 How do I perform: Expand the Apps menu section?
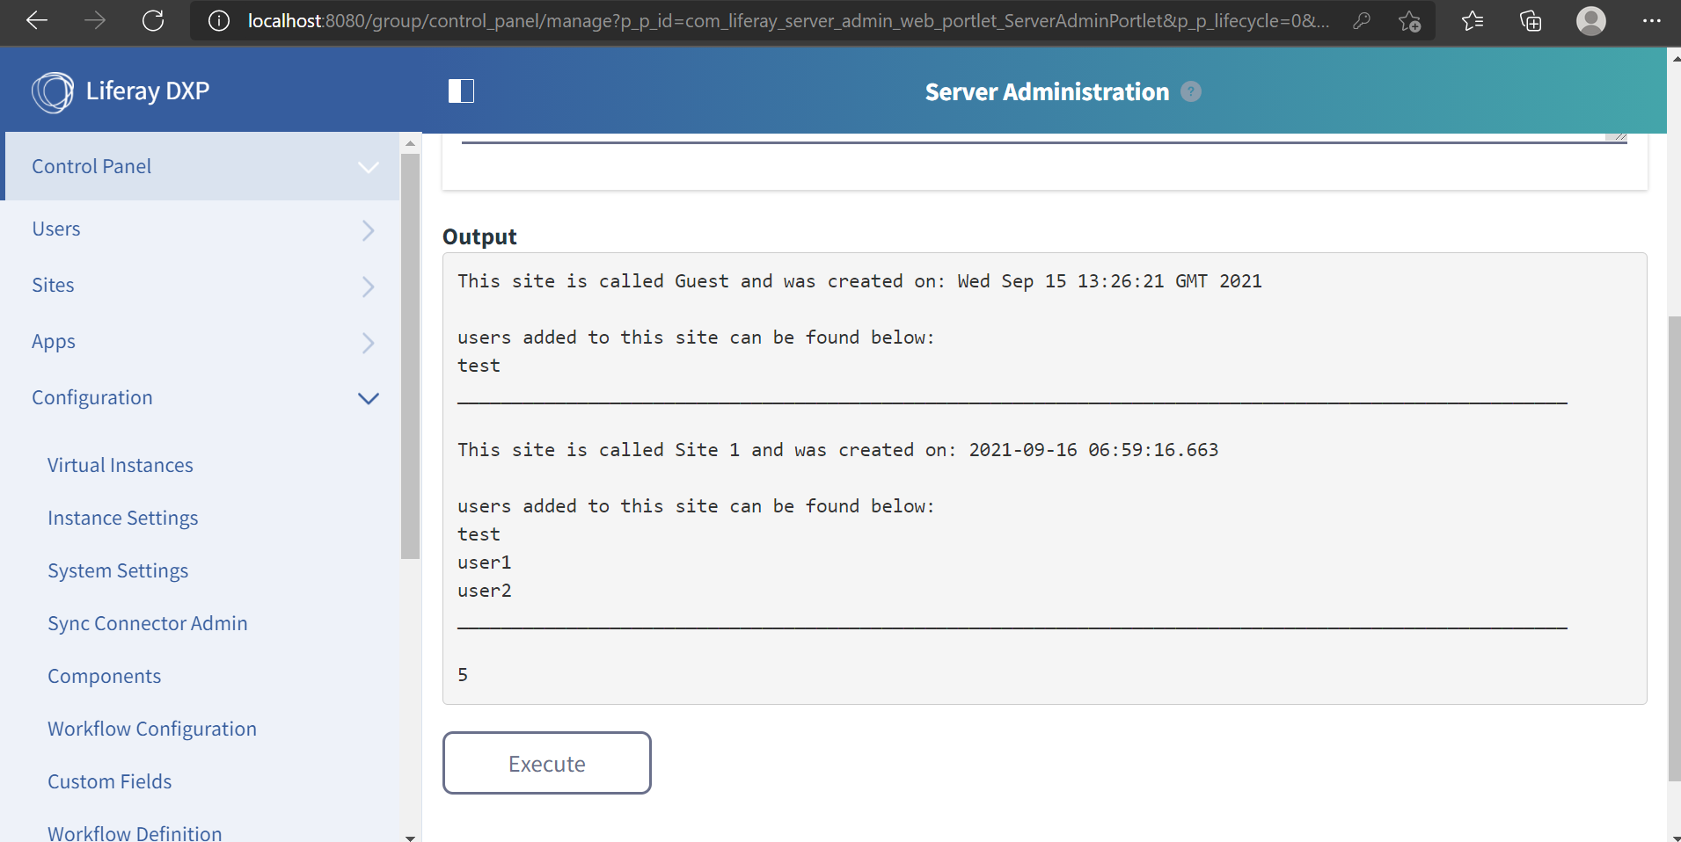[369, 343]
